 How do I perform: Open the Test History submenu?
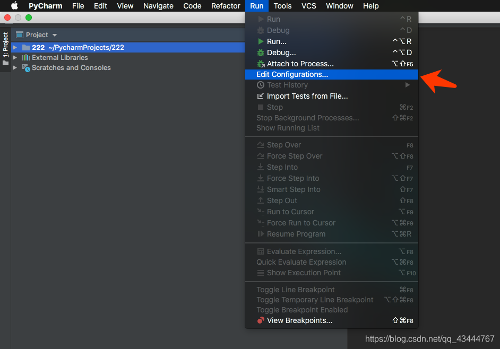tap(332, 85)
